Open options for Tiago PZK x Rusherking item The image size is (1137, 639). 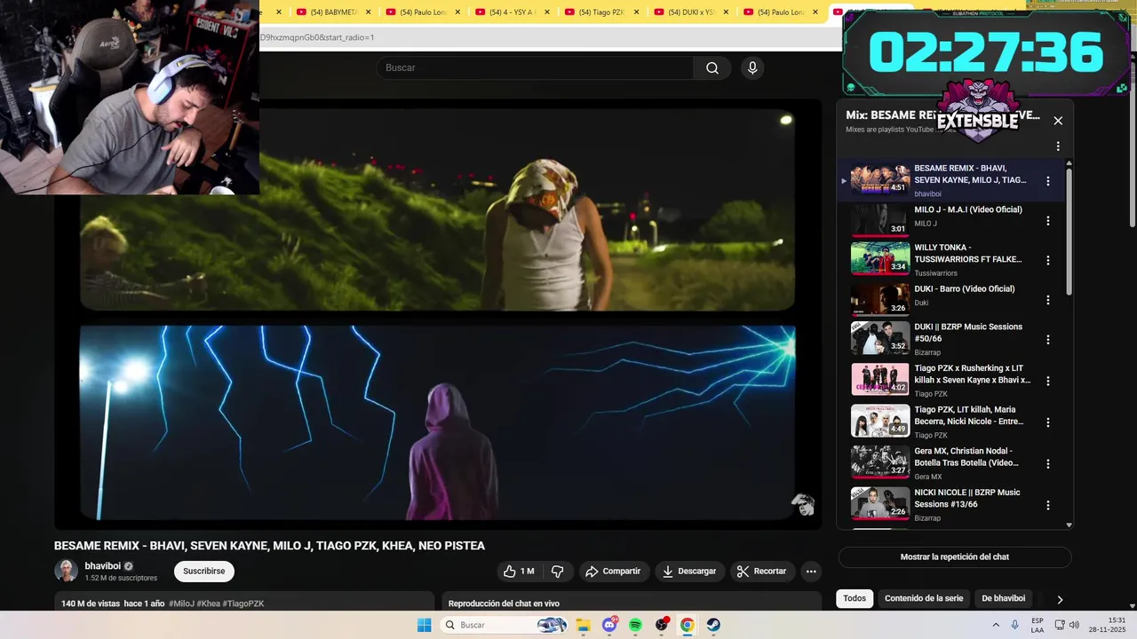[x=1048, y=381]
